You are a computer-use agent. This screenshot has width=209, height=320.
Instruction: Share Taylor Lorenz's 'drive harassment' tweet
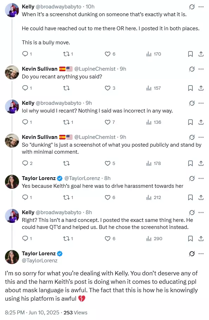(201, 197)
